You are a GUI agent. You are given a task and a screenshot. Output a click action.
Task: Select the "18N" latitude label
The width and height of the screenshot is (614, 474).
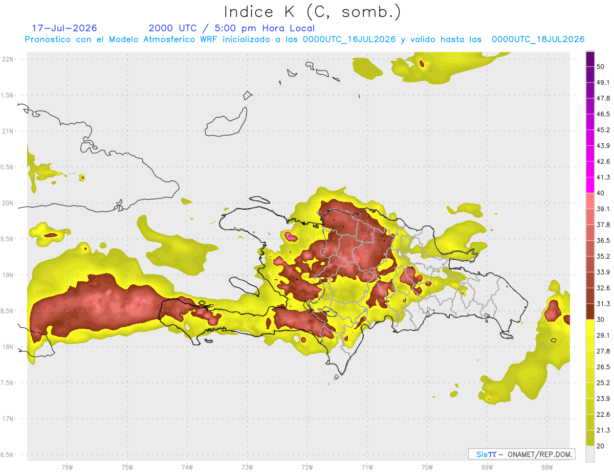point(8,347)
